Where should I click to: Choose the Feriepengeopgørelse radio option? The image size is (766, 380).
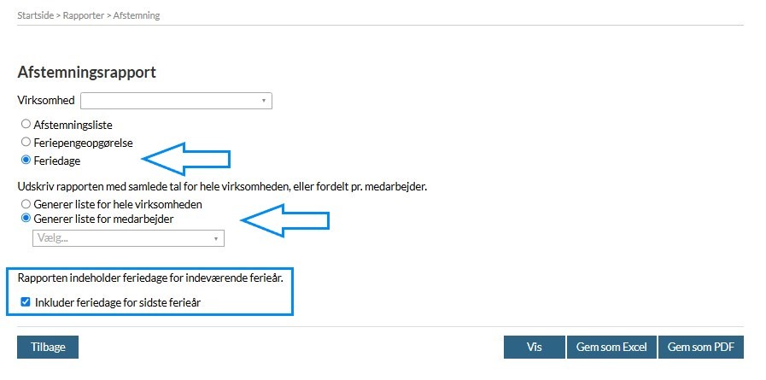(26, 142)
